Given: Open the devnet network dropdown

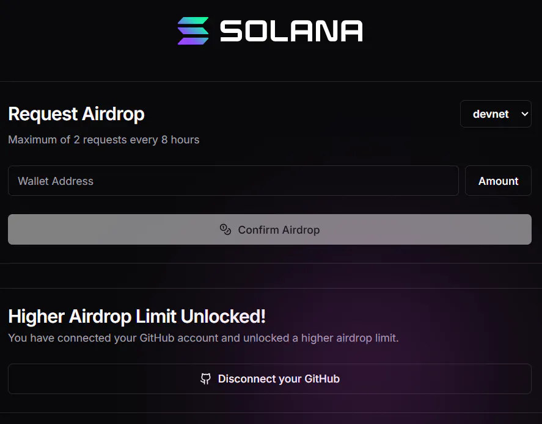Looking at the screenshot, I should (496, 114).
